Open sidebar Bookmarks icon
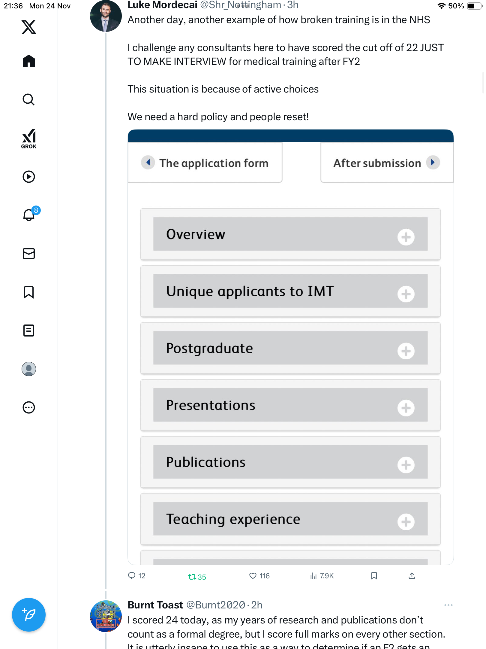The height and width of the screenshot is (649, 486). [x=29, y=292]
